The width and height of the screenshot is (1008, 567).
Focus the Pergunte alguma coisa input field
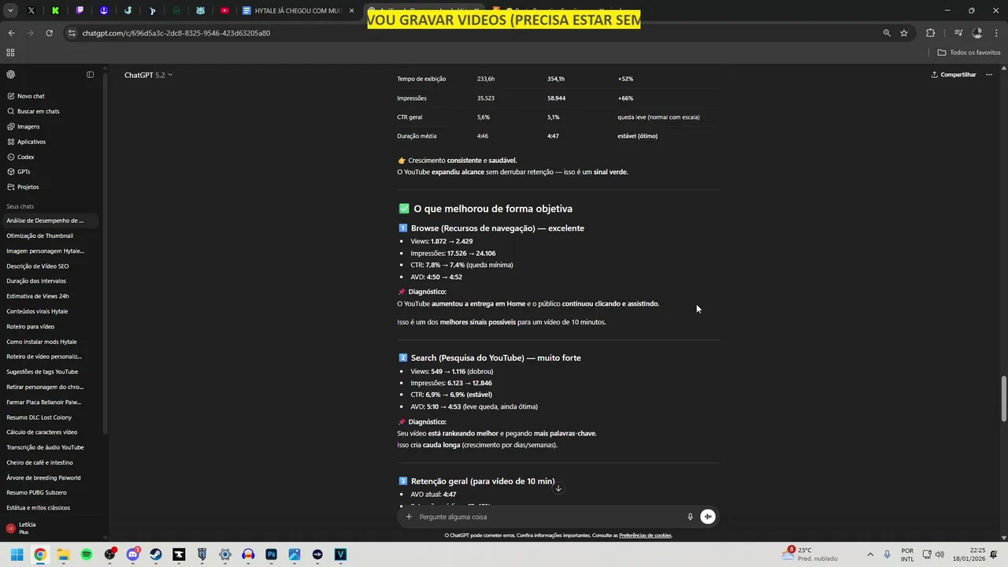[x=549, y=517]
